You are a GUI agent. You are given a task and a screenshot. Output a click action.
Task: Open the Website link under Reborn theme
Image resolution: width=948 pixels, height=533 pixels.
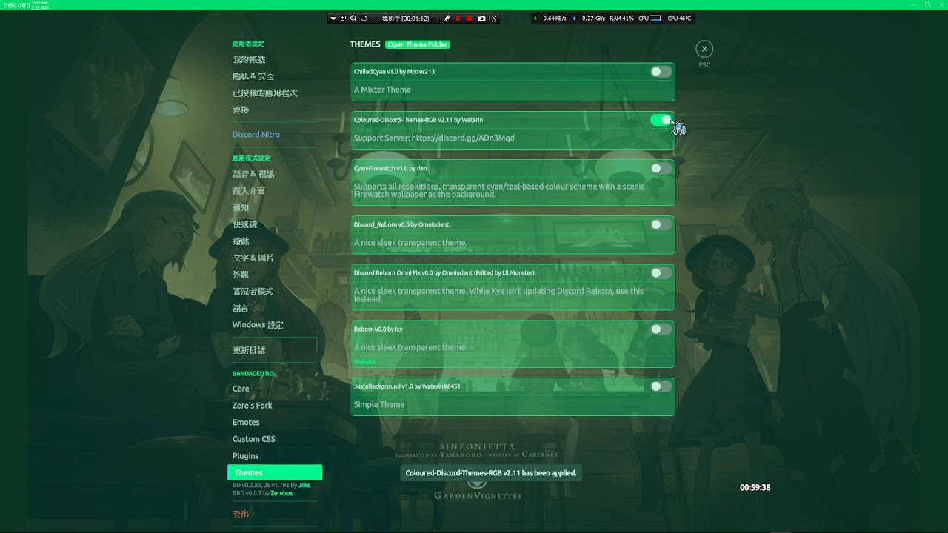tap(364, 362)
